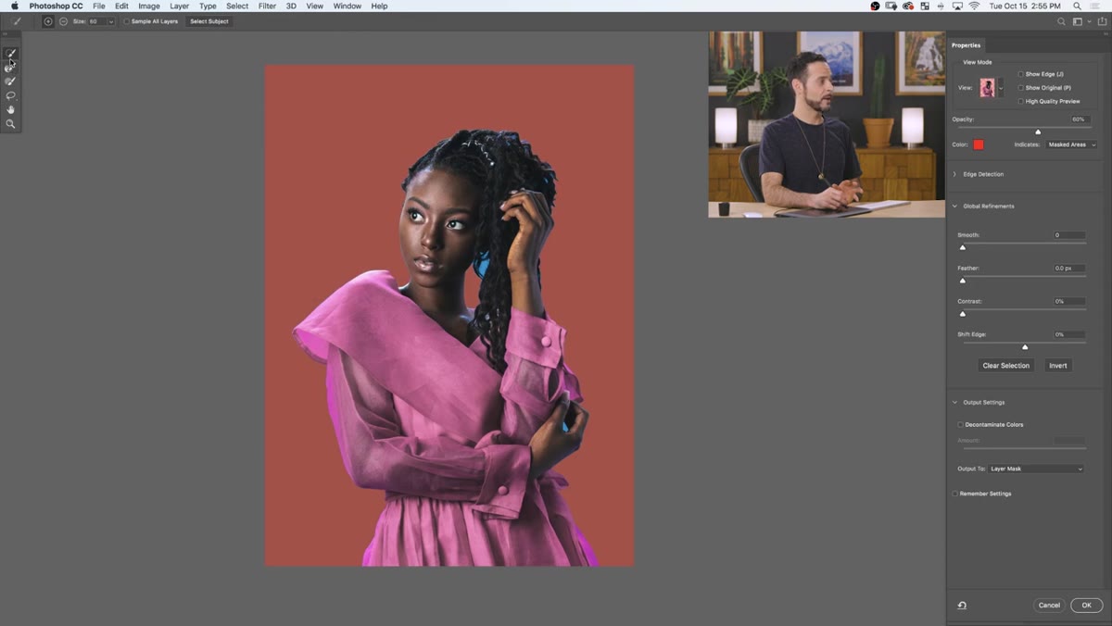Open the Help menu
This screenshot has height=626, width=1112.
[x=379, y=6]
